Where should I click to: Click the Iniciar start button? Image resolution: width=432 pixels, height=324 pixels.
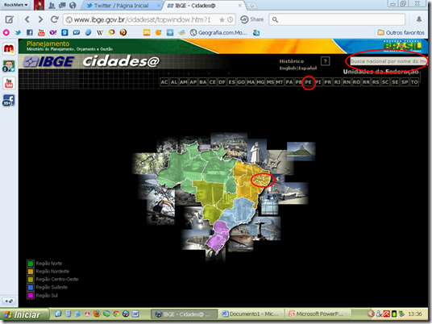tap(24, 314)
